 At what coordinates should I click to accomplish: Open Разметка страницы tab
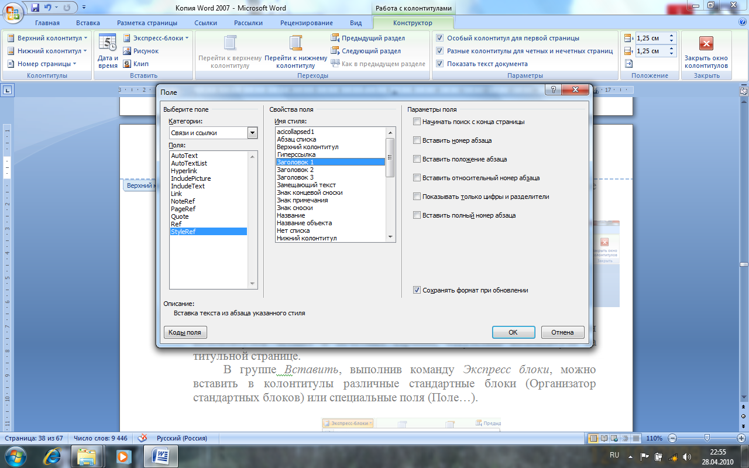[x=147, y=23]
